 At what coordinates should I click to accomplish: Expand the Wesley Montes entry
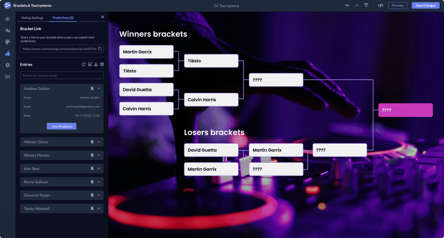click(x=99, y=155)
